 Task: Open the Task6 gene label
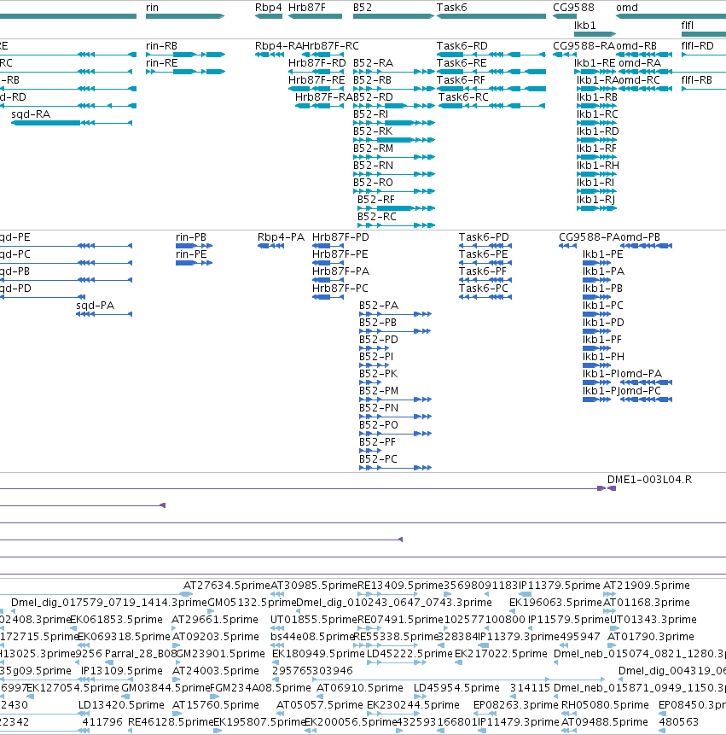click(x=452, y=8)
